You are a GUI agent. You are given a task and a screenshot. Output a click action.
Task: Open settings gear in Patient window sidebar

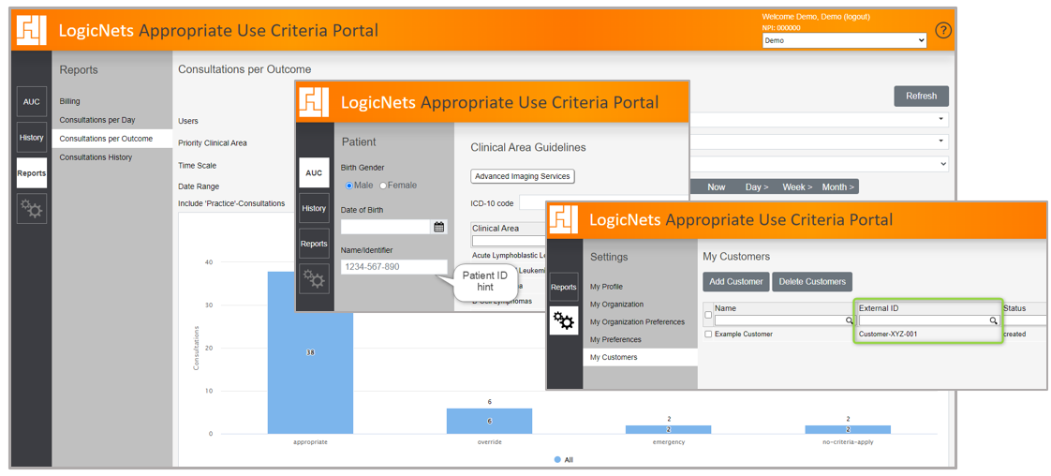[314, 279]
